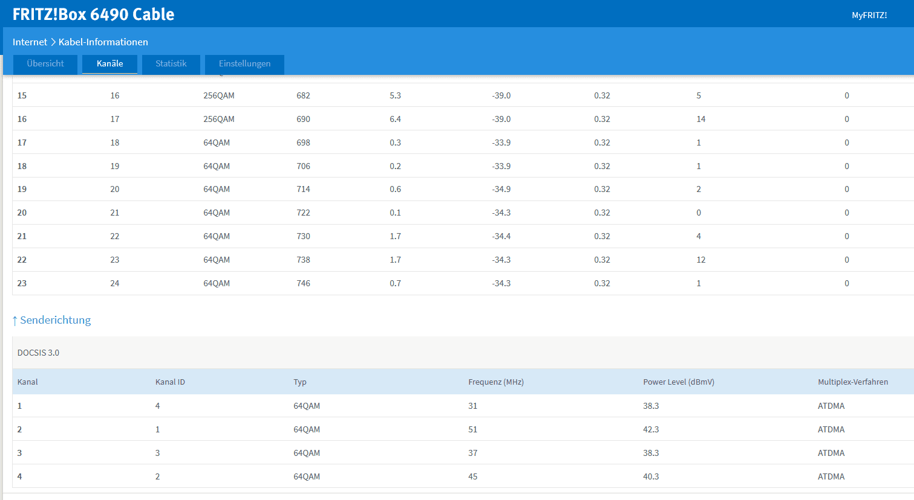Select frequency value 682
The image size is (914, 500).
pyautogui.click(x=303, y=95)
